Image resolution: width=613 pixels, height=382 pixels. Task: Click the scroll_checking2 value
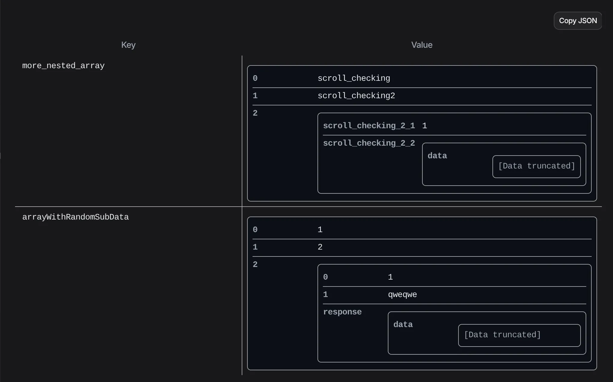pyautogui.click(x=356, y=96)
